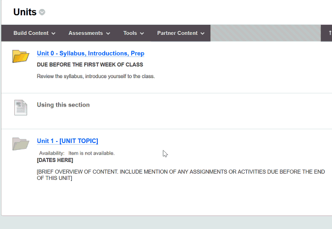The height and width of the screenshot is (229, 332).
Task: Click the reorder arrow icon in the action bar
Action: 329,33
